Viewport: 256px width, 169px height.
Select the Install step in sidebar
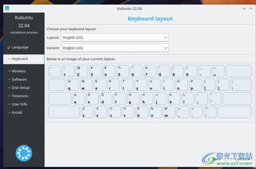coord(17,113)
